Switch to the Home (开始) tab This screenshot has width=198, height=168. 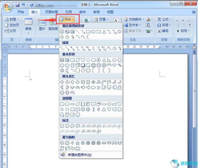[21, 12]
